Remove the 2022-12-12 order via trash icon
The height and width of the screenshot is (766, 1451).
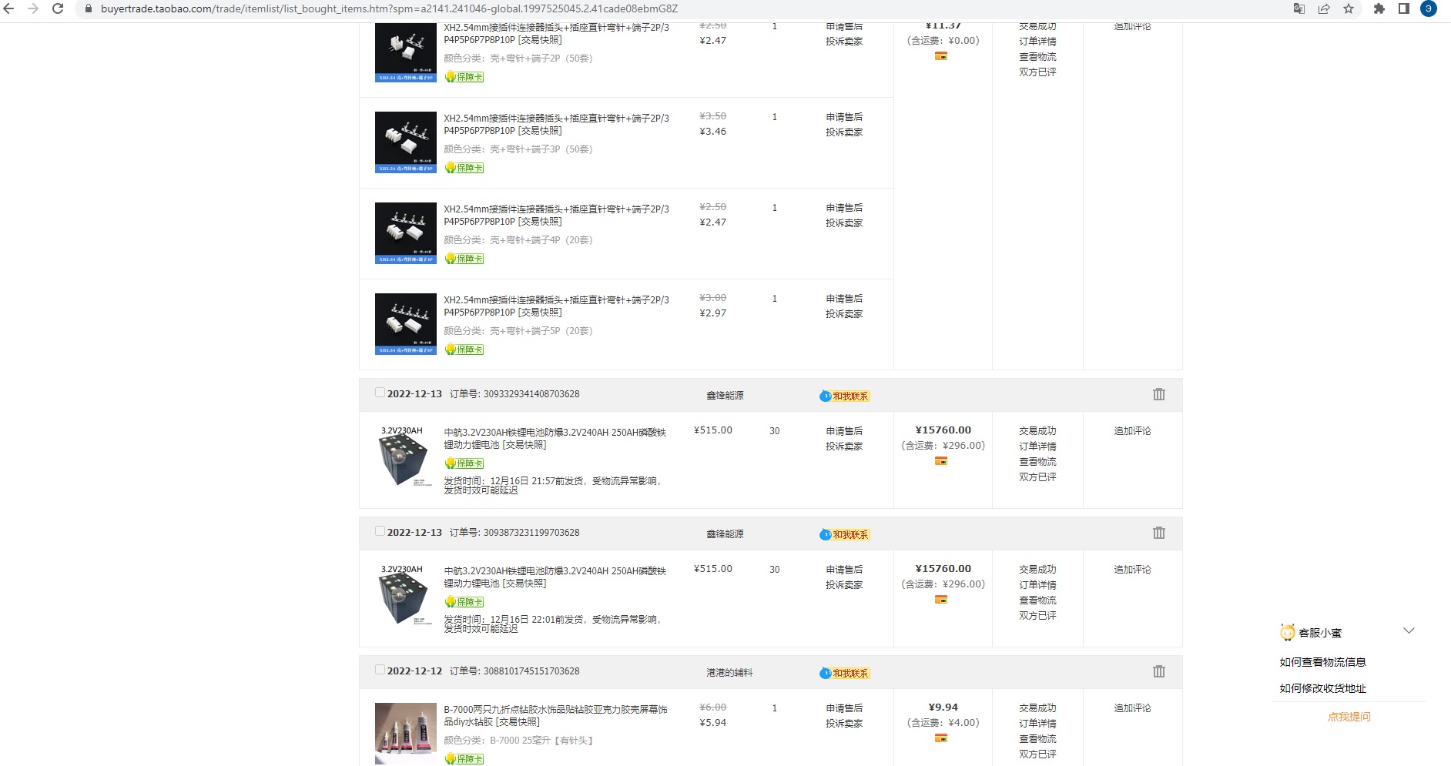[x=1158, y=671]
